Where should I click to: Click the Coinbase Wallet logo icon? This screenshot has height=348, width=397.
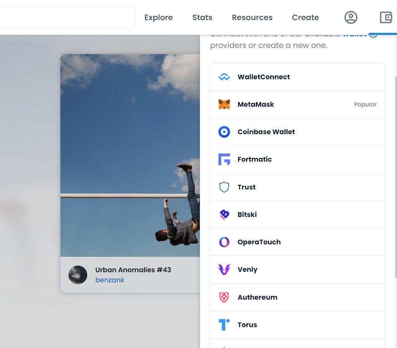click(x=224, y=132)
